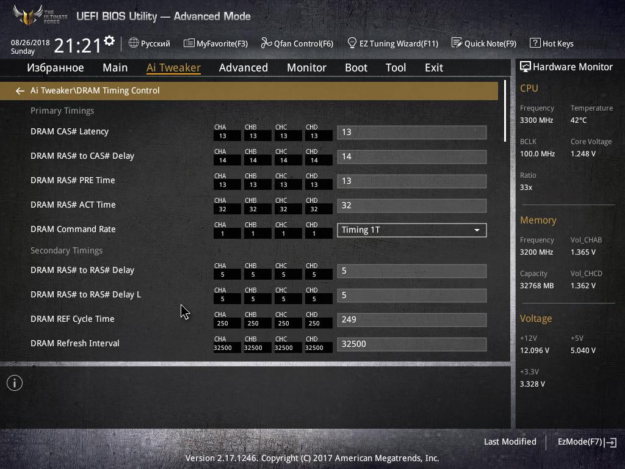This screenshot has height=469, width=625.
Task: Select the DRAM CAS# Latency label
Action: pyautogui.click(x=70, y=132)
